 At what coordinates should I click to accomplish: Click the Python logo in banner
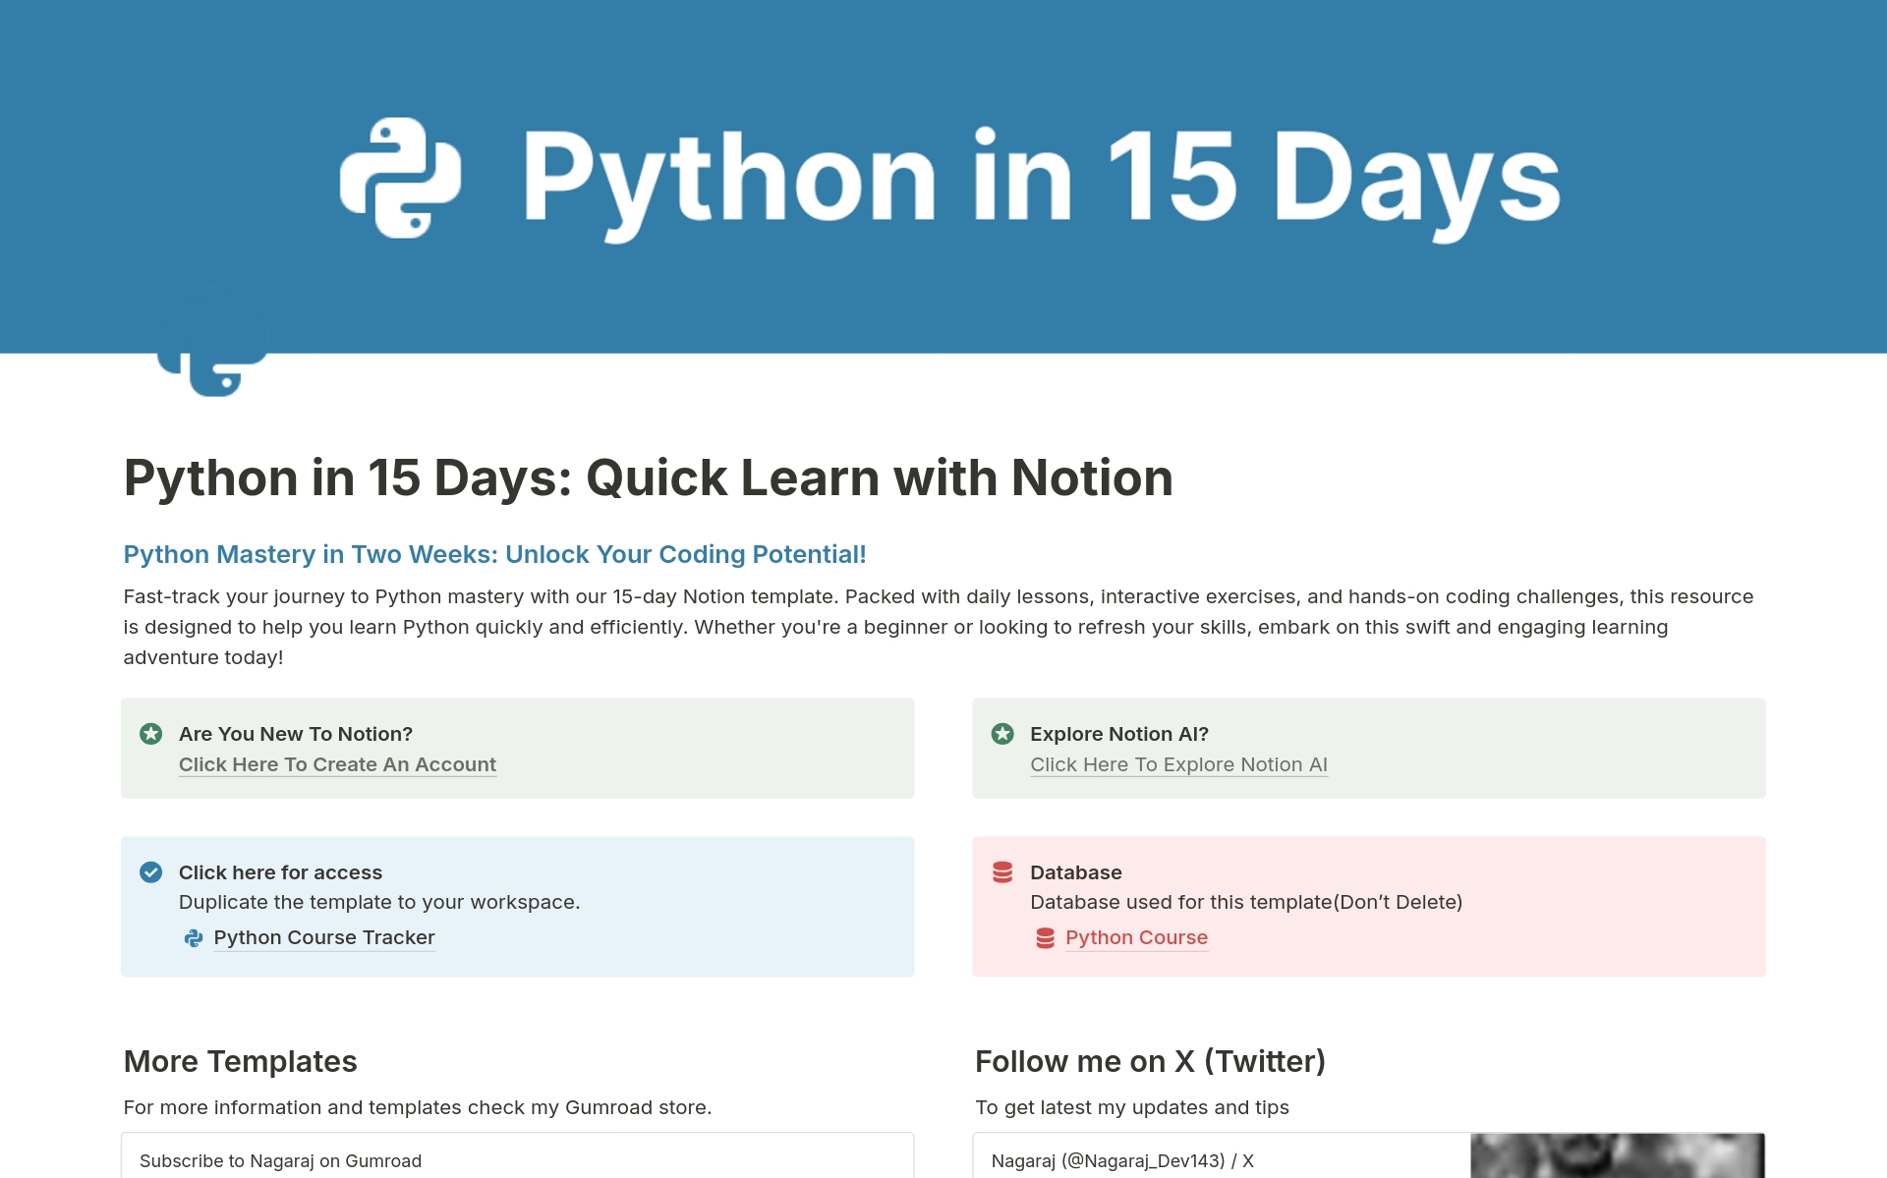(400, 178)
